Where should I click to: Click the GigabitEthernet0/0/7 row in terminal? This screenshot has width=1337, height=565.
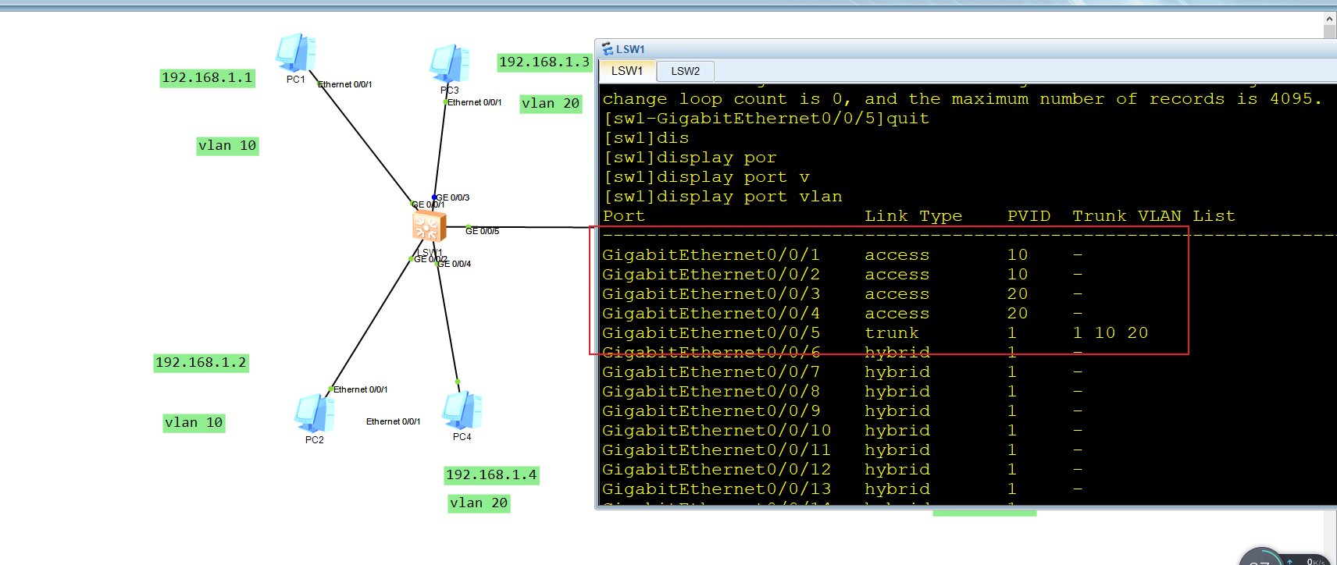(843, 372)
